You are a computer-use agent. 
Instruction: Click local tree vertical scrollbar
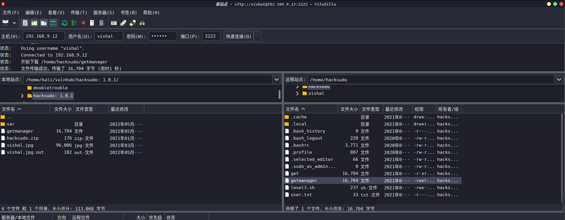pos(279,94)
